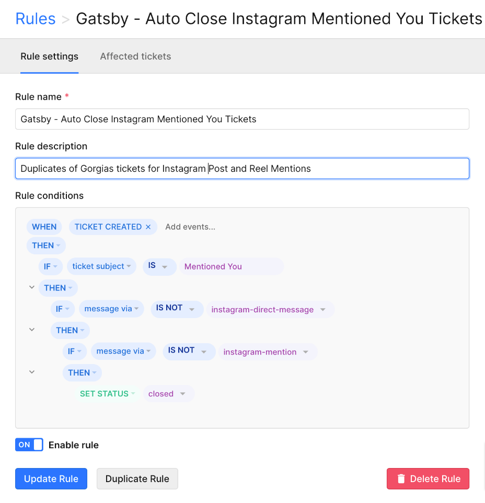Click the Add events field
The width and height of the screenshot is (485, 503).
click(x=190, y=227)
